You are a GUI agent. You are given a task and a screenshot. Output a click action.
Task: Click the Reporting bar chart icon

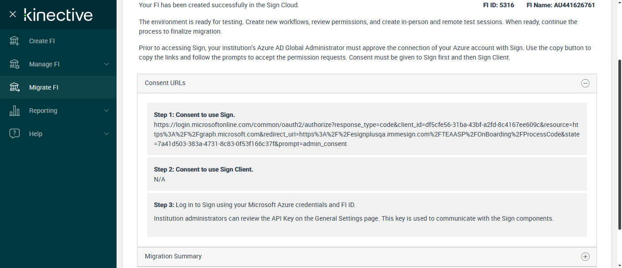(15, 111)
